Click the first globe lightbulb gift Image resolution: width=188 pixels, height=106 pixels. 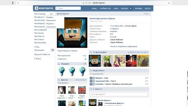(x=62, y=71)
